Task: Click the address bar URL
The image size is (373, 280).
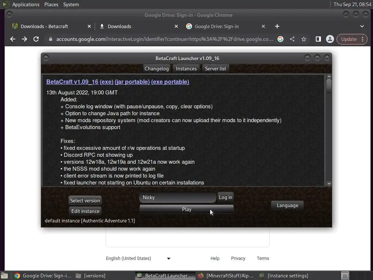Action: point(165,39)
